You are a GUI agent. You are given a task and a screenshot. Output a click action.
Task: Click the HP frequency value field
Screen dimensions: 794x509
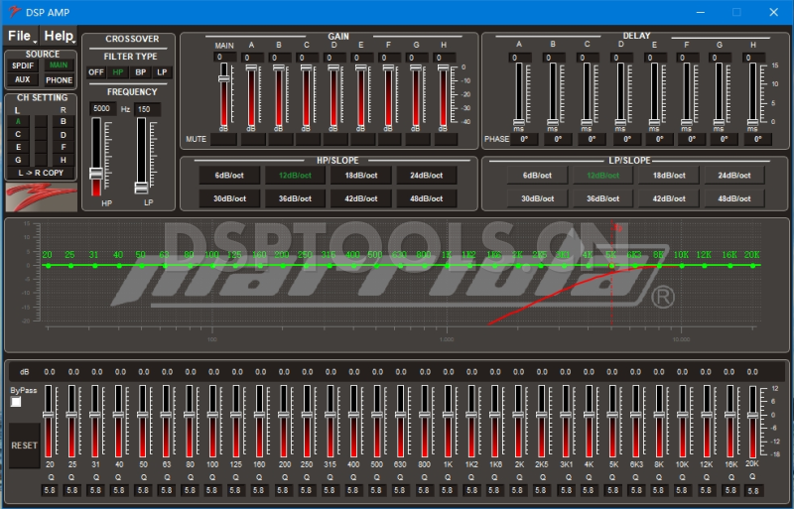click(103, 109)
